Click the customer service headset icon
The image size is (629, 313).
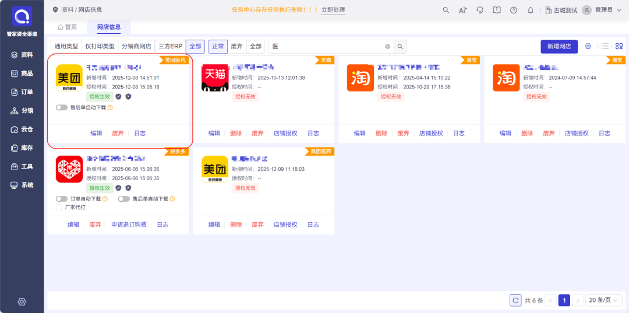pos(480,10)
